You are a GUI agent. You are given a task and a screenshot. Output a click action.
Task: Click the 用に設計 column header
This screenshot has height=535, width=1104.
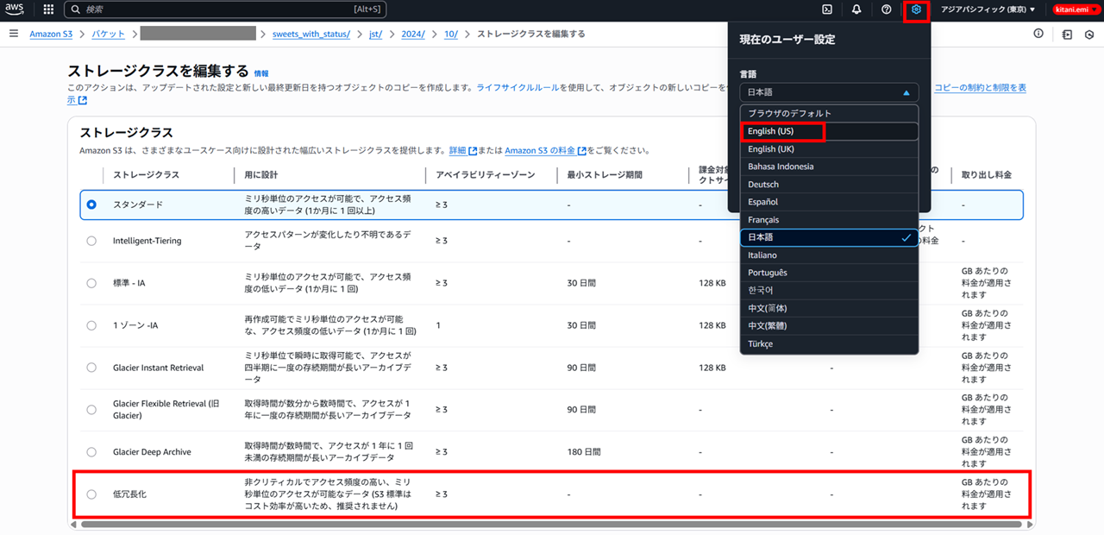click(263, 175)
